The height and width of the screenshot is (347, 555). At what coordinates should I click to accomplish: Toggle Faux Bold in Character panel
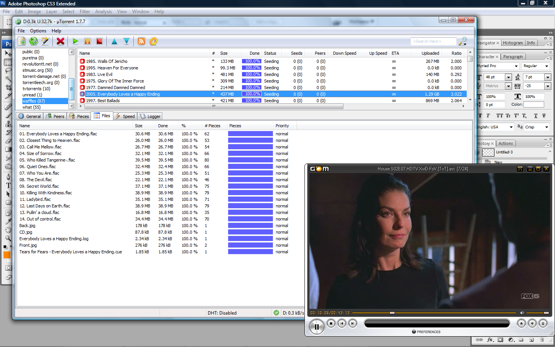coord(480,116)
